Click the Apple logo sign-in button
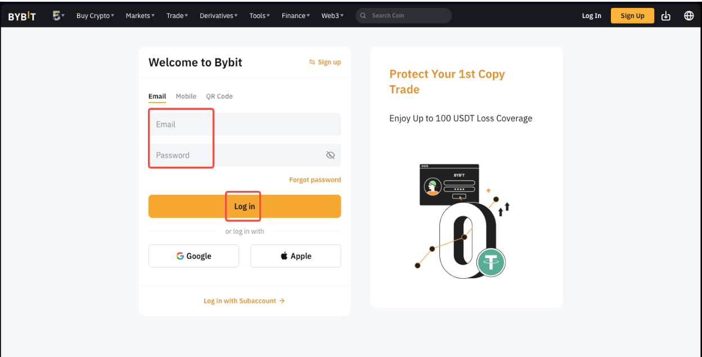The width and height of the screenshot is (702, 357). click(x=295, y=256)
